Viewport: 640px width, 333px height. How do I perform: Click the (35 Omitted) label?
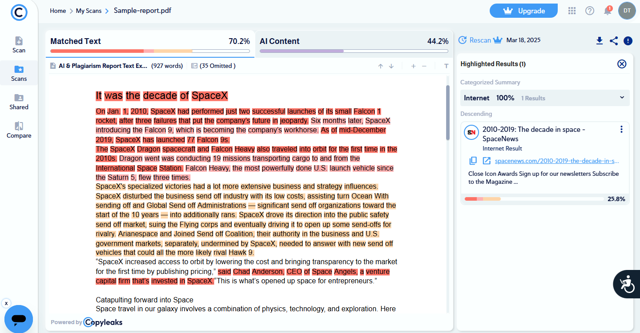pyautogui.click(x=217, y=66)
